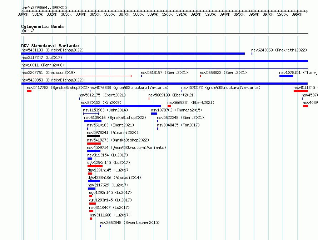
Task: Select the dgv1293n145 (Lu2017) label
Action: pyautogui.click(x=110, y=200)
